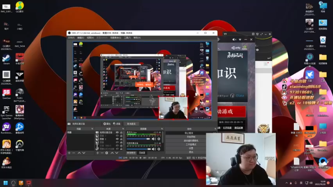333x187 pixels.
Task: Select 场景 entry in scenes list
Action: [80, 132]
